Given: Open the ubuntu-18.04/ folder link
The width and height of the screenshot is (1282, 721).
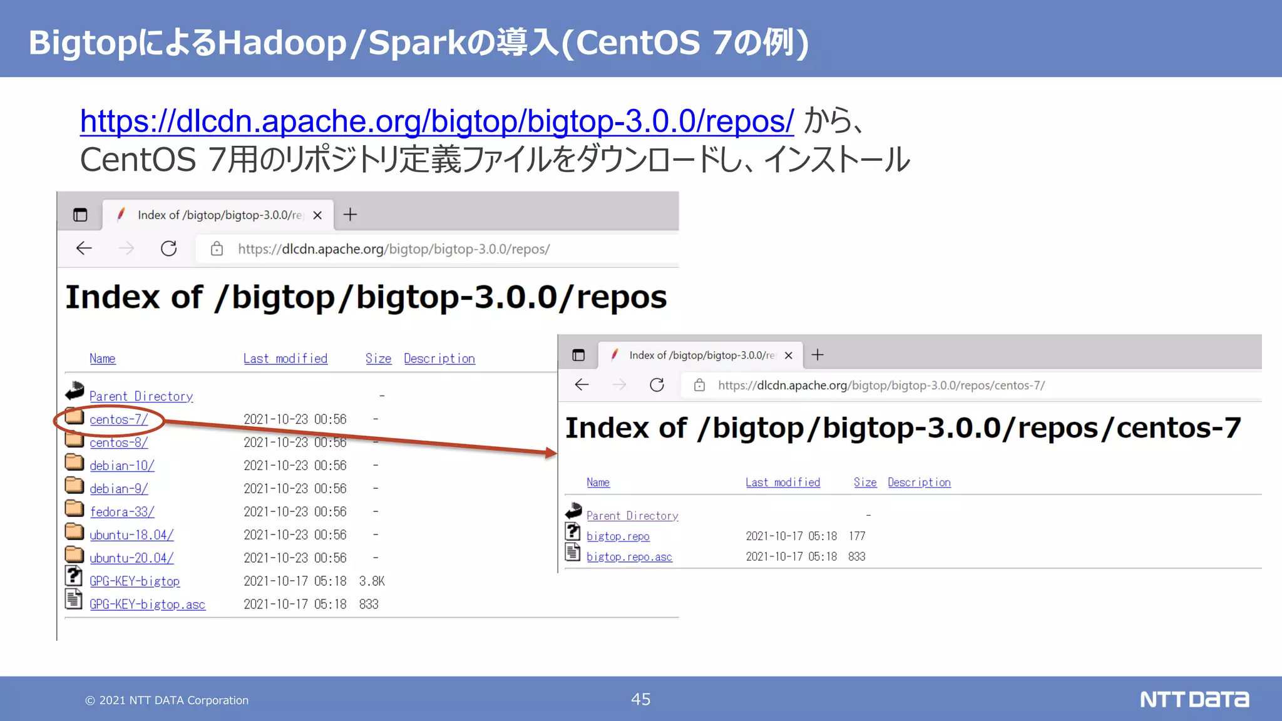Looking at the screenshot, I should (x=131, y=535).
